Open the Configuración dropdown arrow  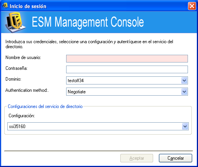click(185, 127)
